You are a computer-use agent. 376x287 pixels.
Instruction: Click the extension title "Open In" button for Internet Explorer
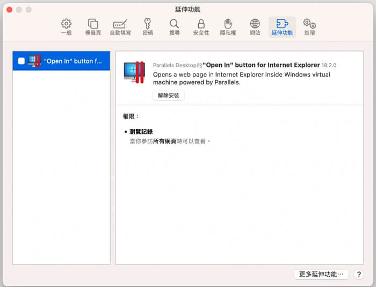click(x=261, y=65)
